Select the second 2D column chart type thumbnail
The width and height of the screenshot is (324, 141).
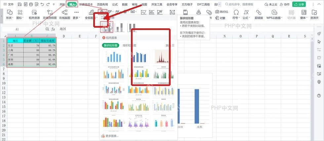120,27
